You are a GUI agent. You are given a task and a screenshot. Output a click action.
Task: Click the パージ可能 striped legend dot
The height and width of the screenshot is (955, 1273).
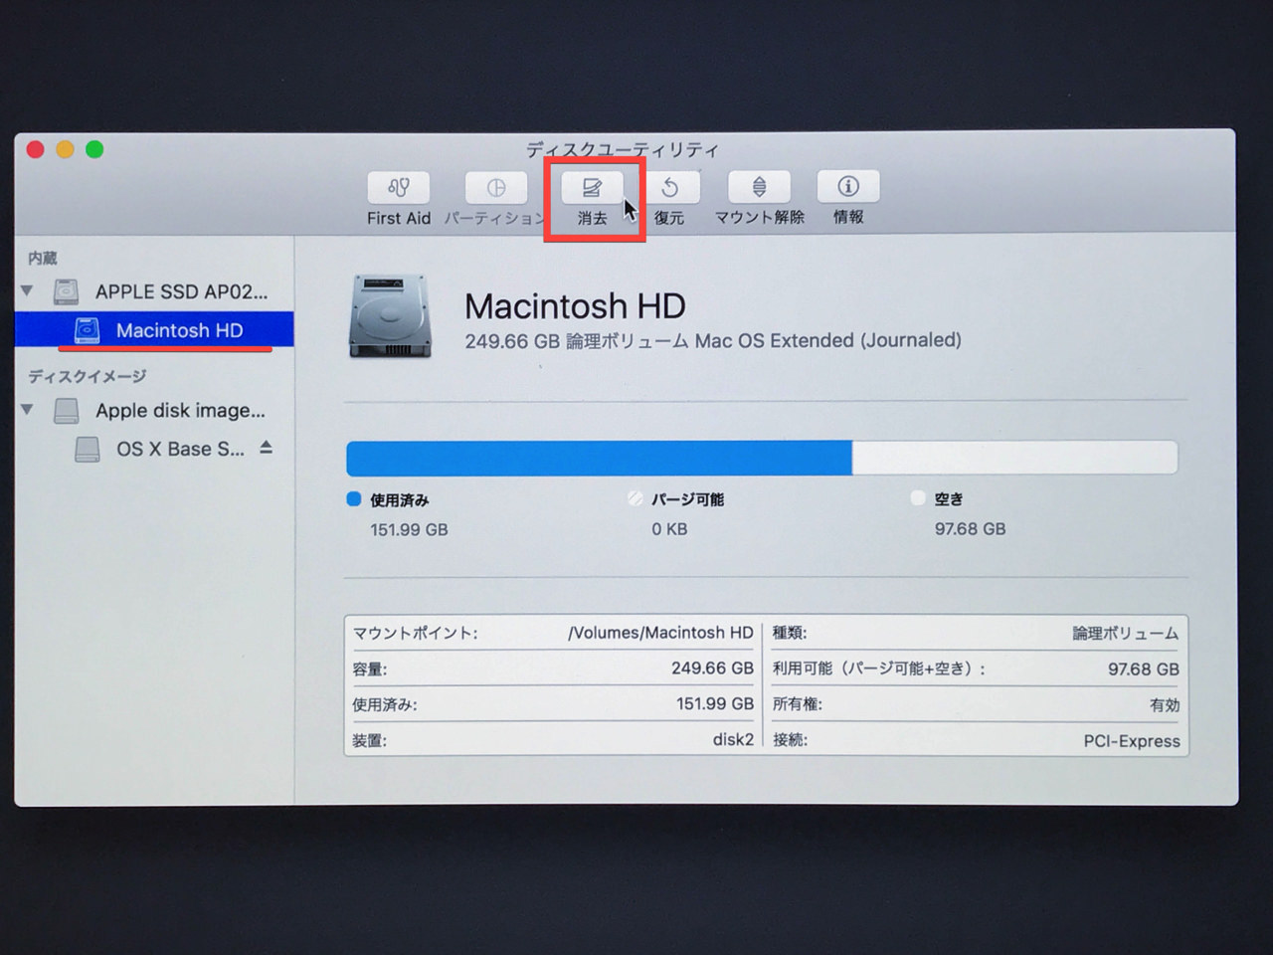(x=636, y=498)
